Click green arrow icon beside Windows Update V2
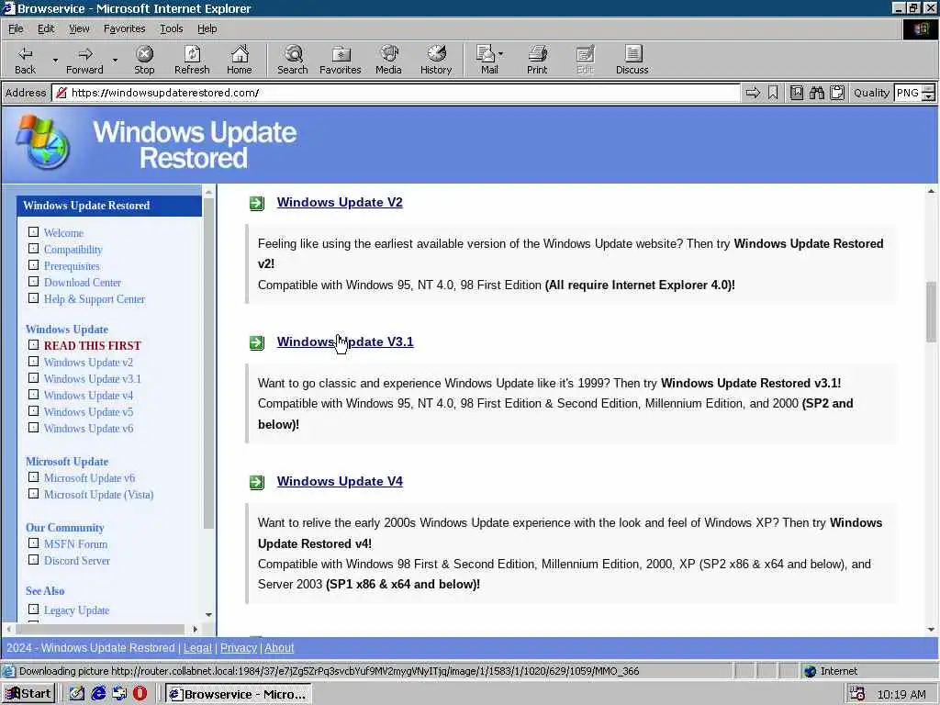 pos(257,203)
